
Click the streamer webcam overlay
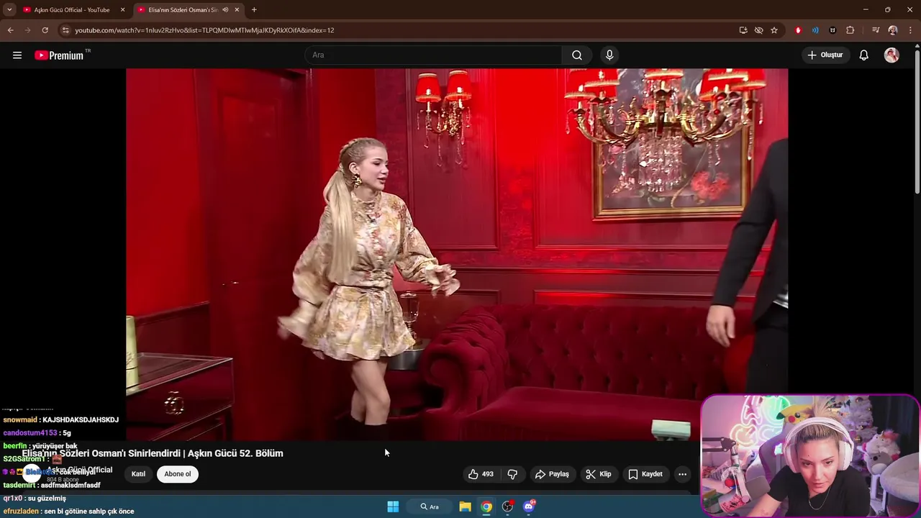click(809, 455)
